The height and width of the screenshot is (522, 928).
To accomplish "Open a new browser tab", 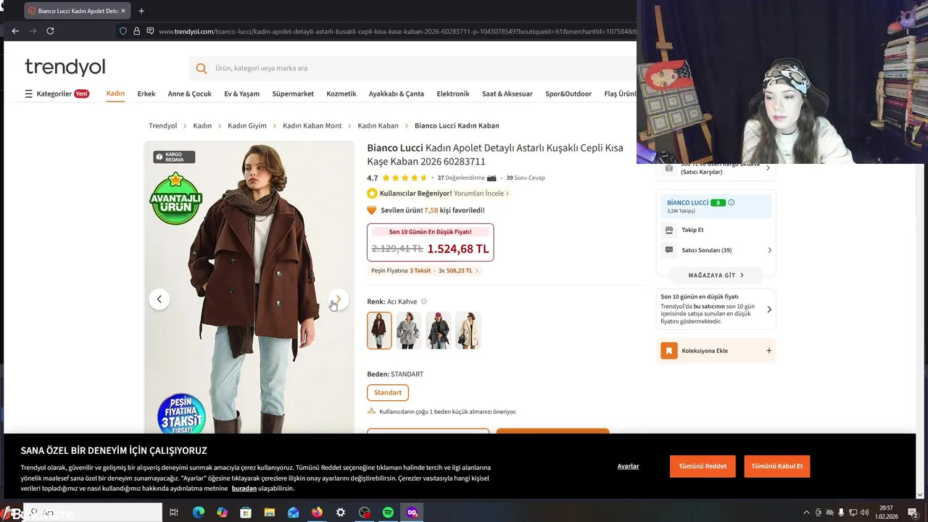I will (141, 11).
